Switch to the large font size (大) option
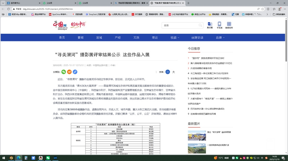The width and height of the screenshot is (288, 161). tap(173, 72)
